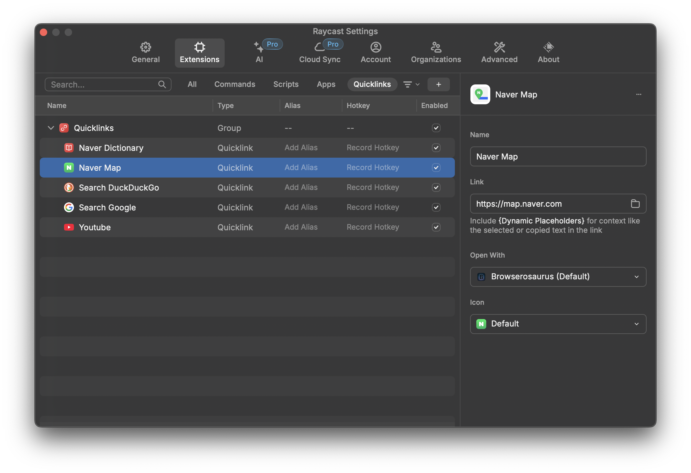Image resolution: width=691 pixels, height=473 pixels.
Task: Open the Icon Default dropdown
Action: (x=558, y=324)
